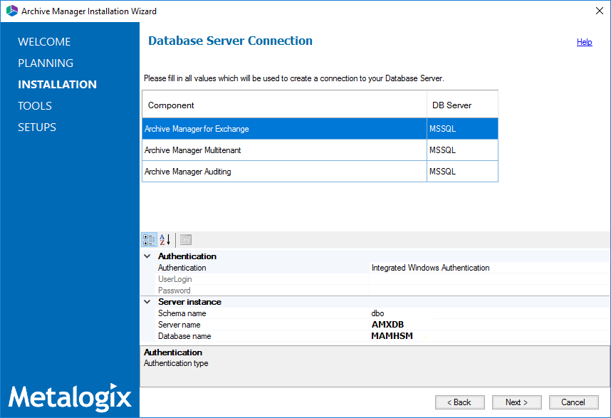The height and width of the screenshot is (418, 611).
Task: Click the Property Pages icon
Action: (186, 240)
